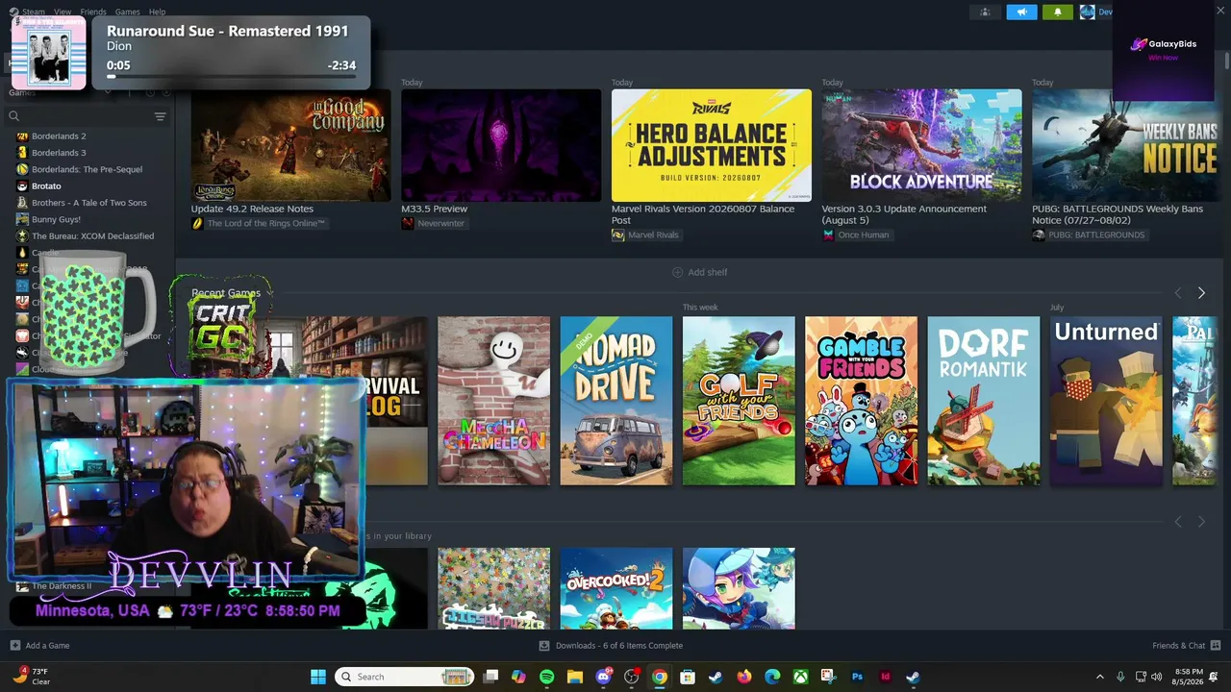Open the Help menu

(157, 12)
